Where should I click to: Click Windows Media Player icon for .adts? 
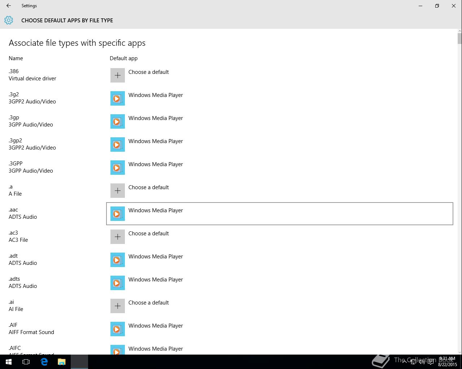tap(118, 283)
